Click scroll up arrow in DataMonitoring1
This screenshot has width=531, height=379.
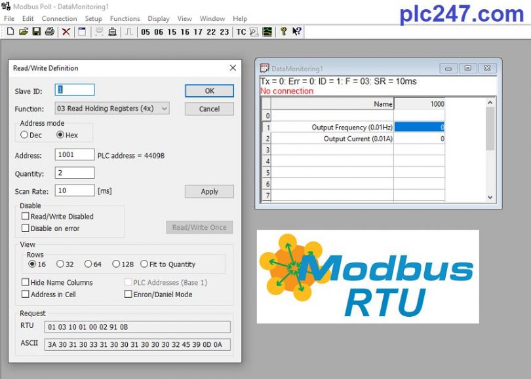[490, 103]
